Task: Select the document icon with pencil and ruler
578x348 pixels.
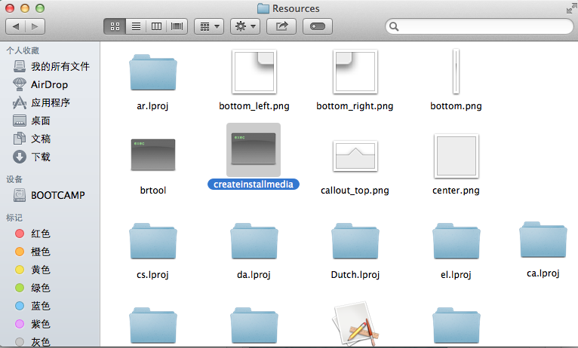Action: coord(355,325)
